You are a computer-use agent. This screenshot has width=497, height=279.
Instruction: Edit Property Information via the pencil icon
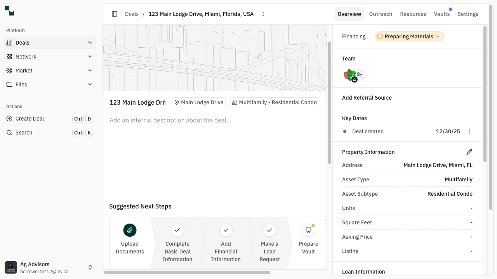[469, 152]
